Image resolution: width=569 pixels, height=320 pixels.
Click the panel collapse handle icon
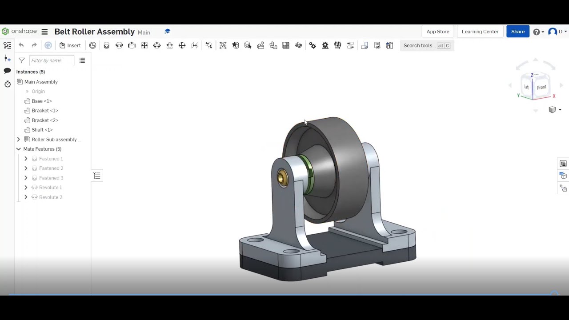coord(97,176)
